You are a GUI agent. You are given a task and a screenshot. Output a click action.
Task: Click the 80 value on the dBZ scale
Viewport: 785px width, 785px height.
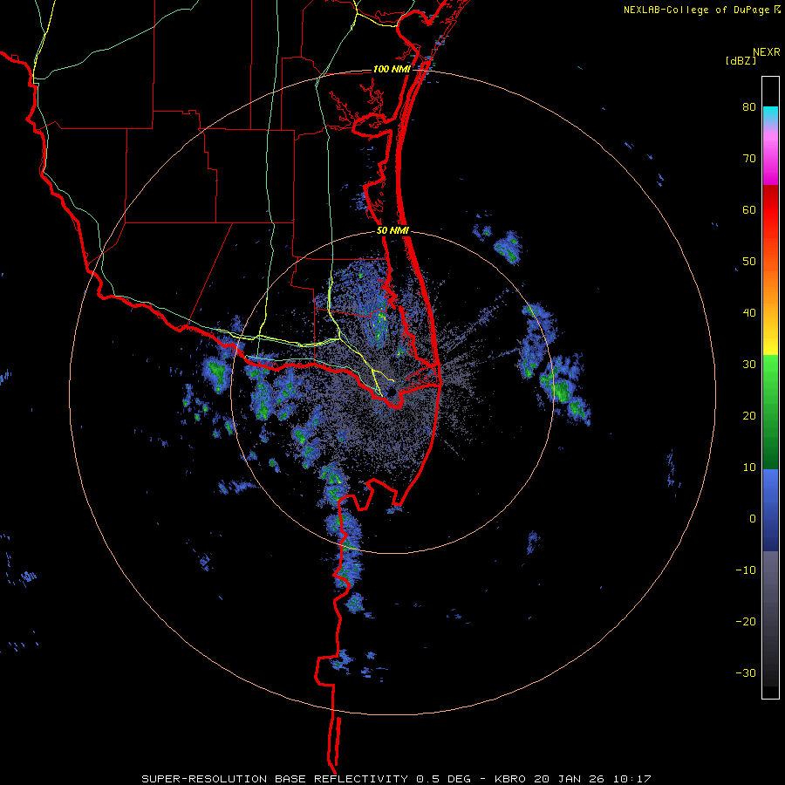tap(749, 107)
